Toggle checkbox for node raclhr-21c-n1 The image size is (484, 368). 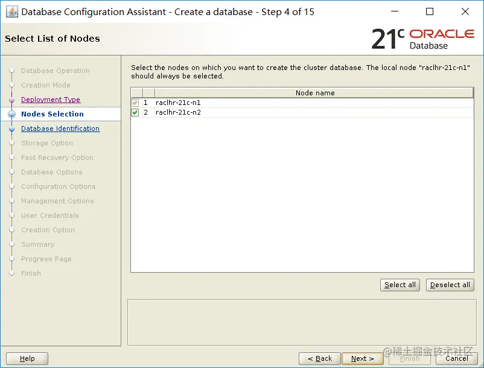135,103
